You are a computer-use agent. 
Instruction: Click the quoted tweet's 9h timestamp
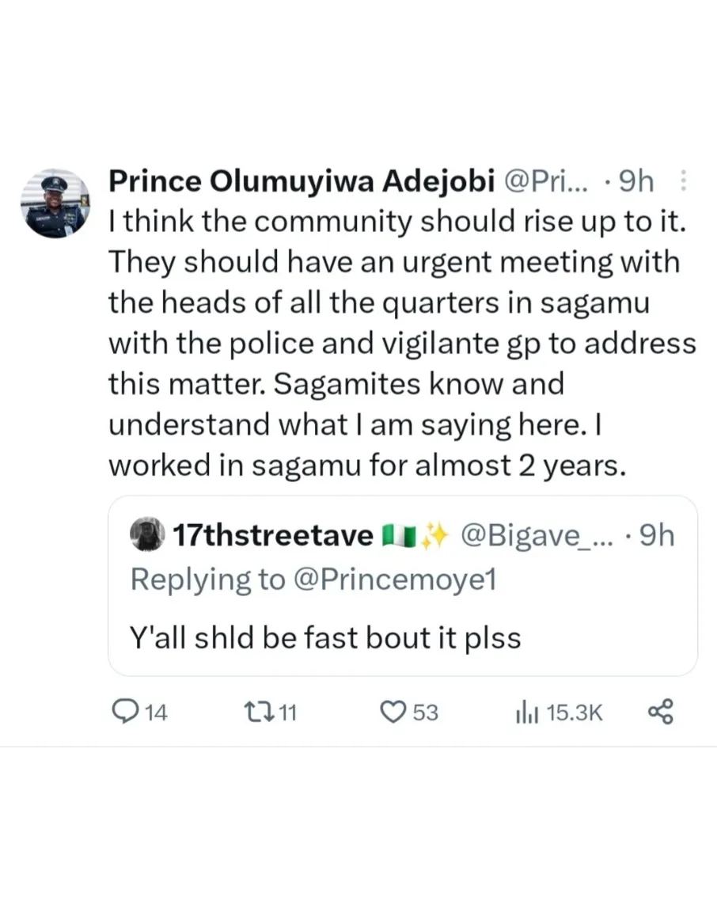coord(654,536)
